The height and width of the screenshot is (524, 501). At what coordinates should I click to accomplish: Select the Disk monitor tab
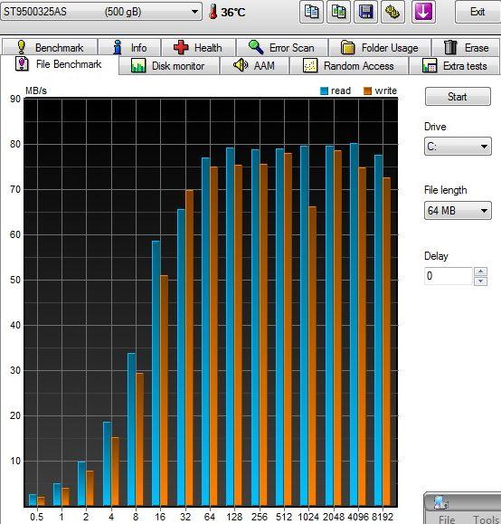(x=169, y=65)
